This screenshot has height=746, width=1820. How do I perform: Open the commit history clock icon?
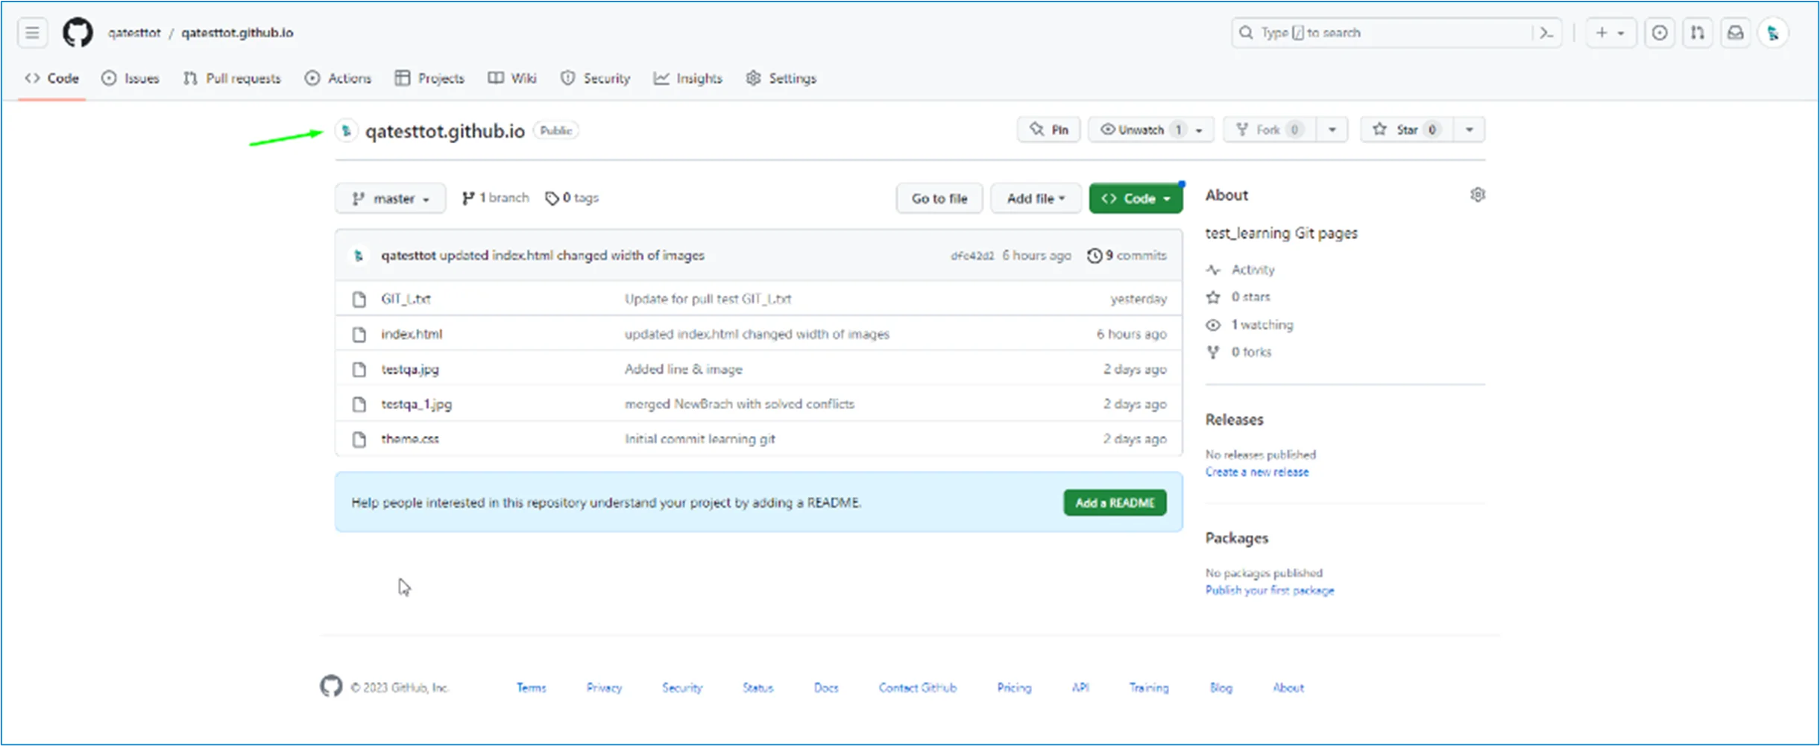click(x=1094, y=255)
